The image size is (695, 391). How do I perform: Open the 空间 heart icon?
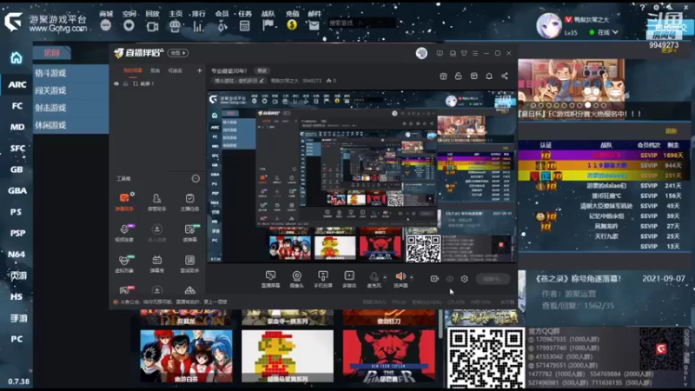[x=129, y=25]
